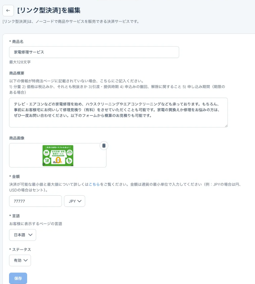Click the 商品画像 section label
This screenshot has height=284, width=255.
pyautogui.click(x=17, y=138)
